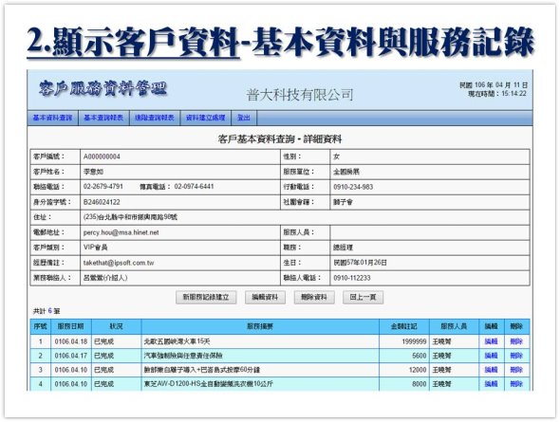Image resolution: width=560 pixels, height=422 pixels.
Task: Click email percy.hou@msa.hinet.net
Action: (x=121, y=232)
